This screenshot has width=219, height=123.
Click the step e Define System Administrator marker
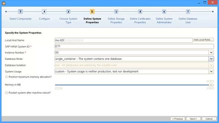164,12
